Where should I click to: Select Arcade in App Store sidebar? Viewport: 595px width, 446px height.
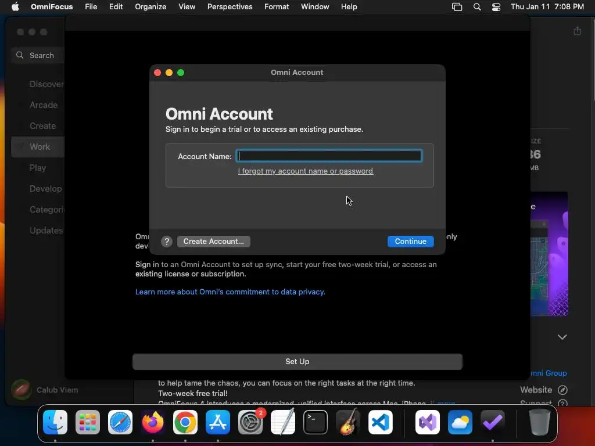[43, 105]
